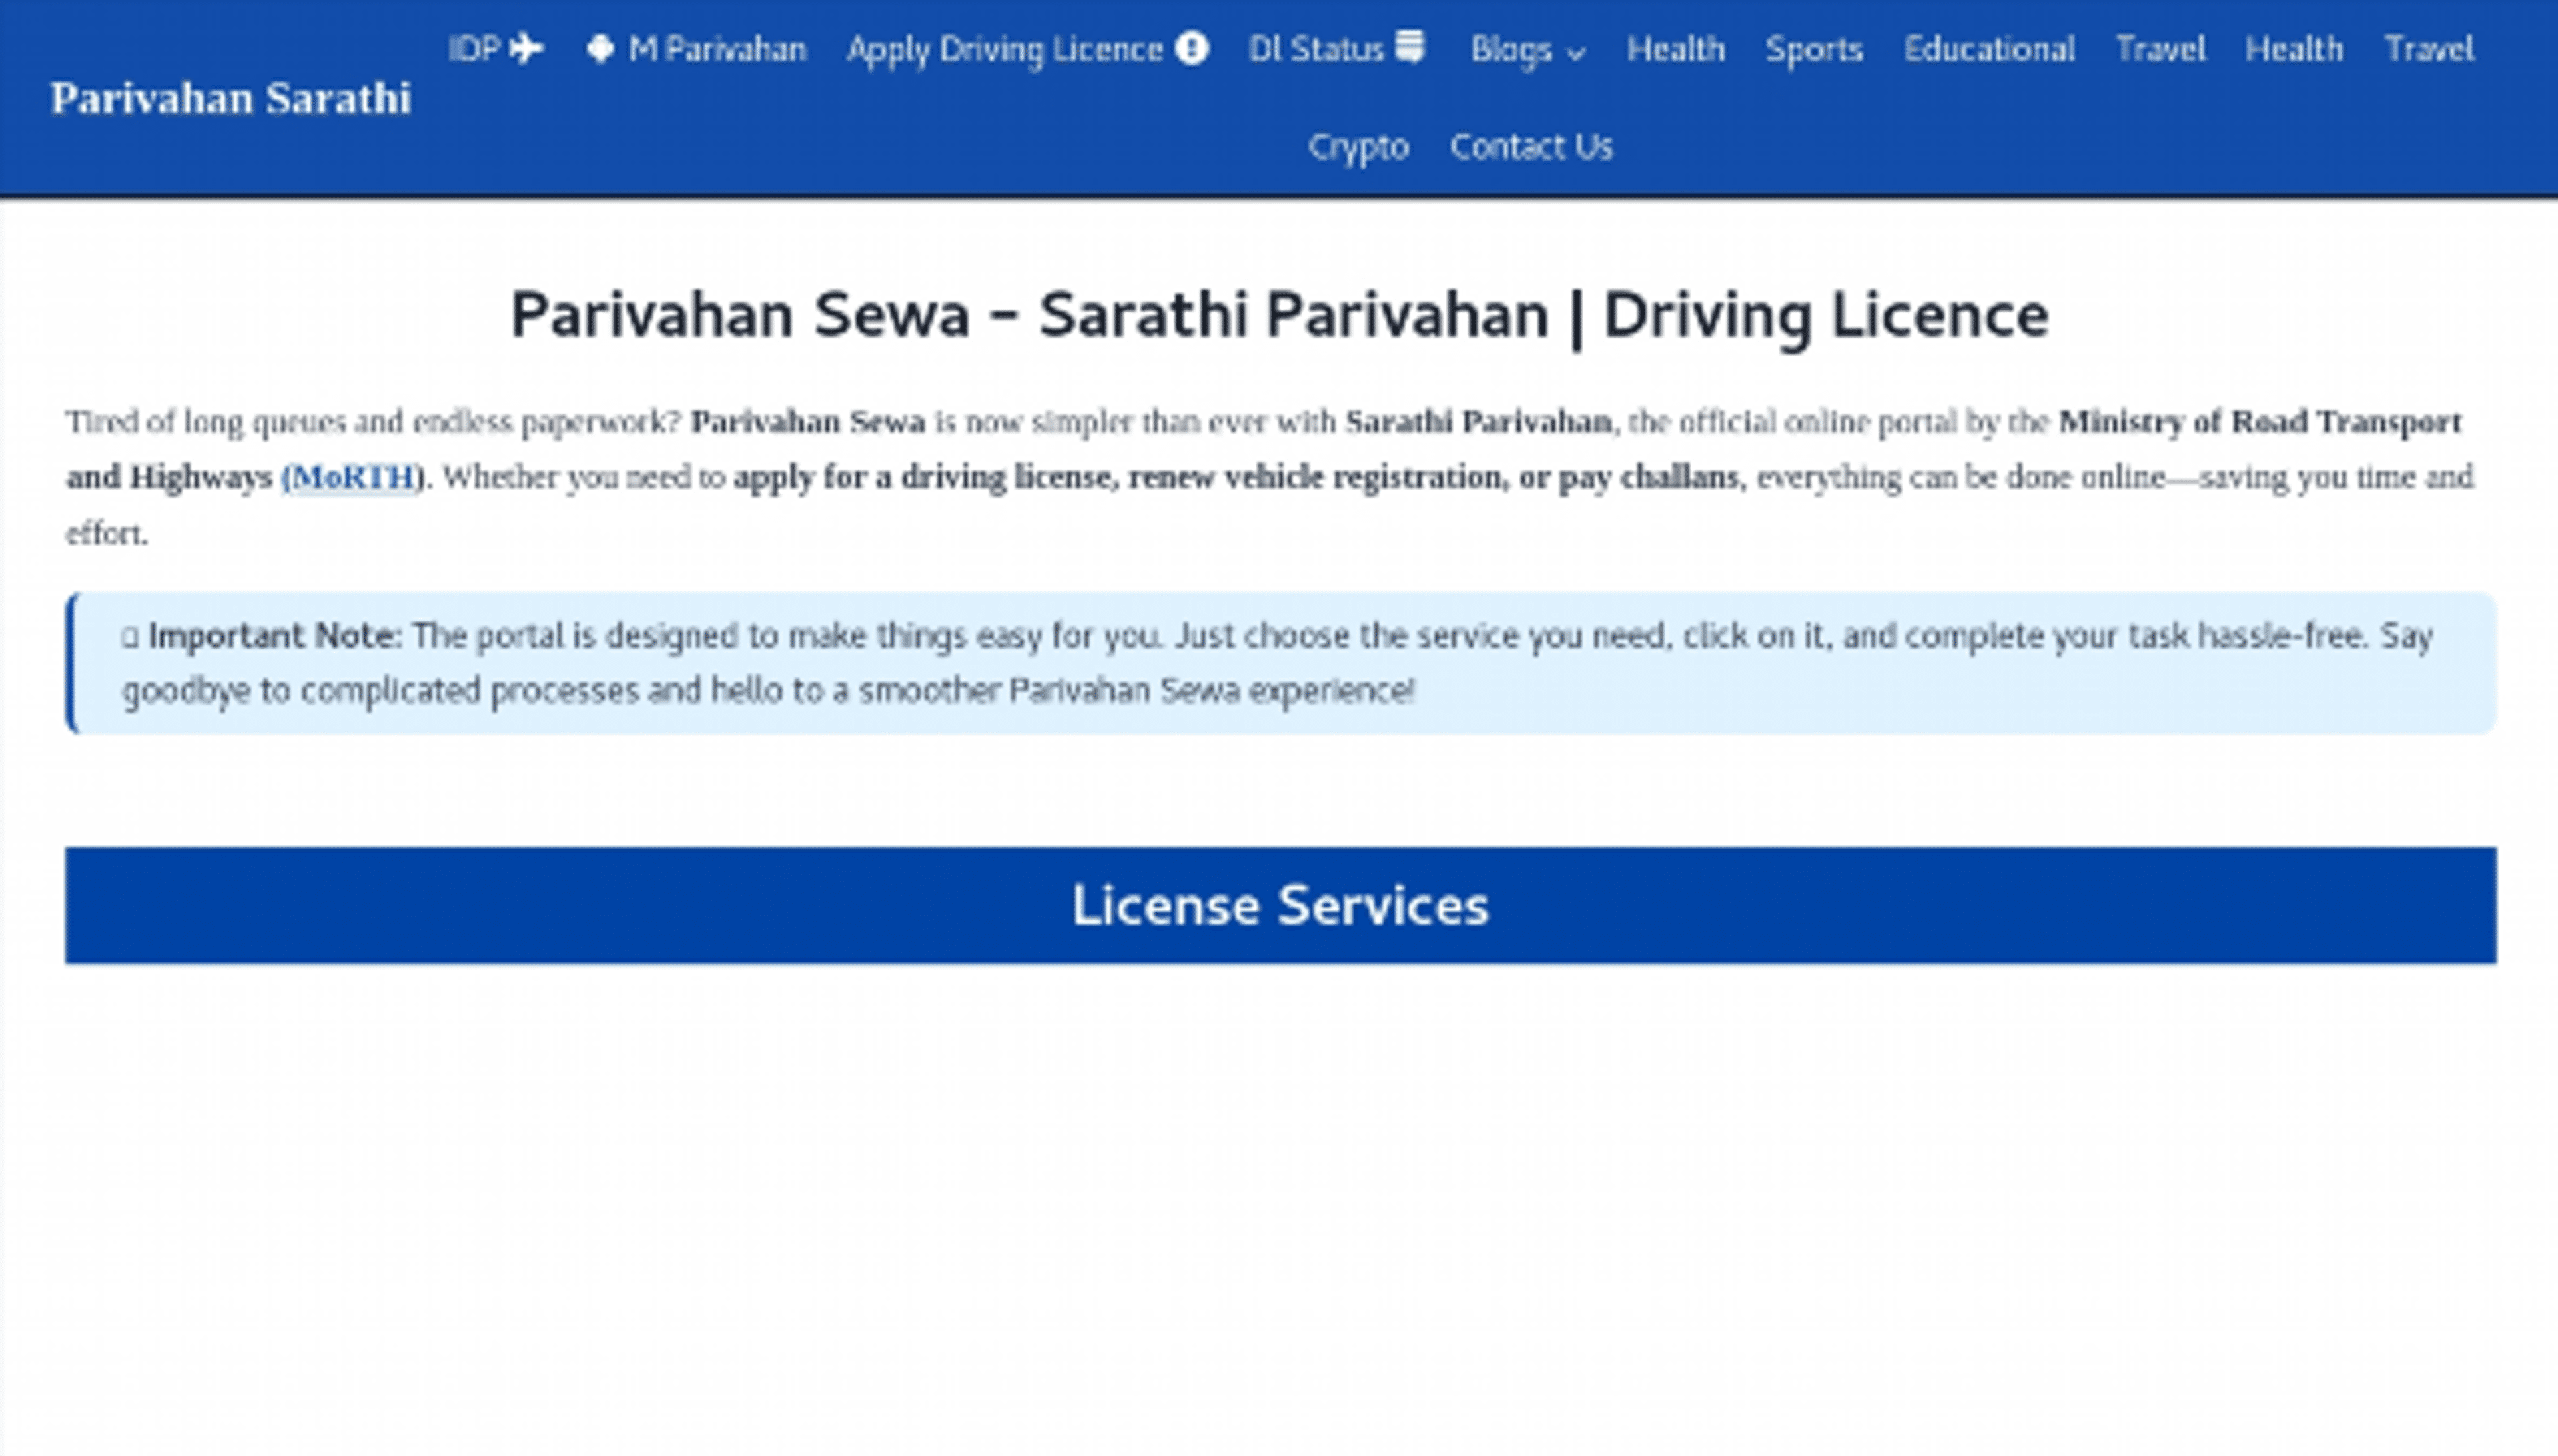Viewport: 2558px width, 1456px height.
Task: Visit the Health section
Action: (1676, 49)
